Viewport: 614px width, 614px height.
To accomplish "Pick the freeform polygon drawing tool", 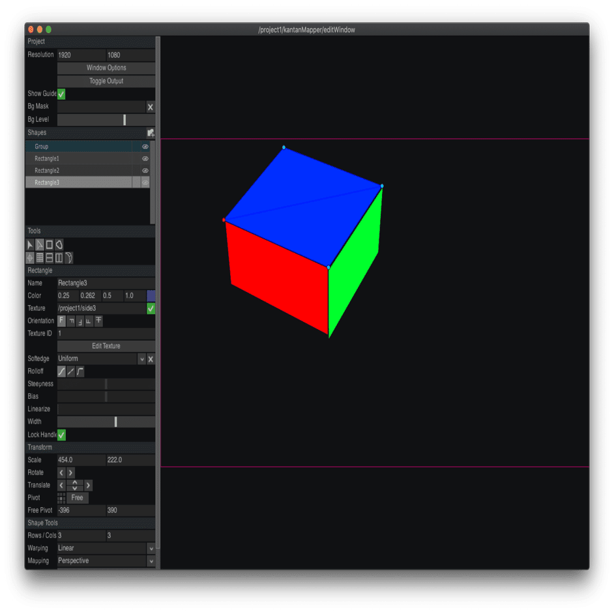I will (x=59, y=244).
